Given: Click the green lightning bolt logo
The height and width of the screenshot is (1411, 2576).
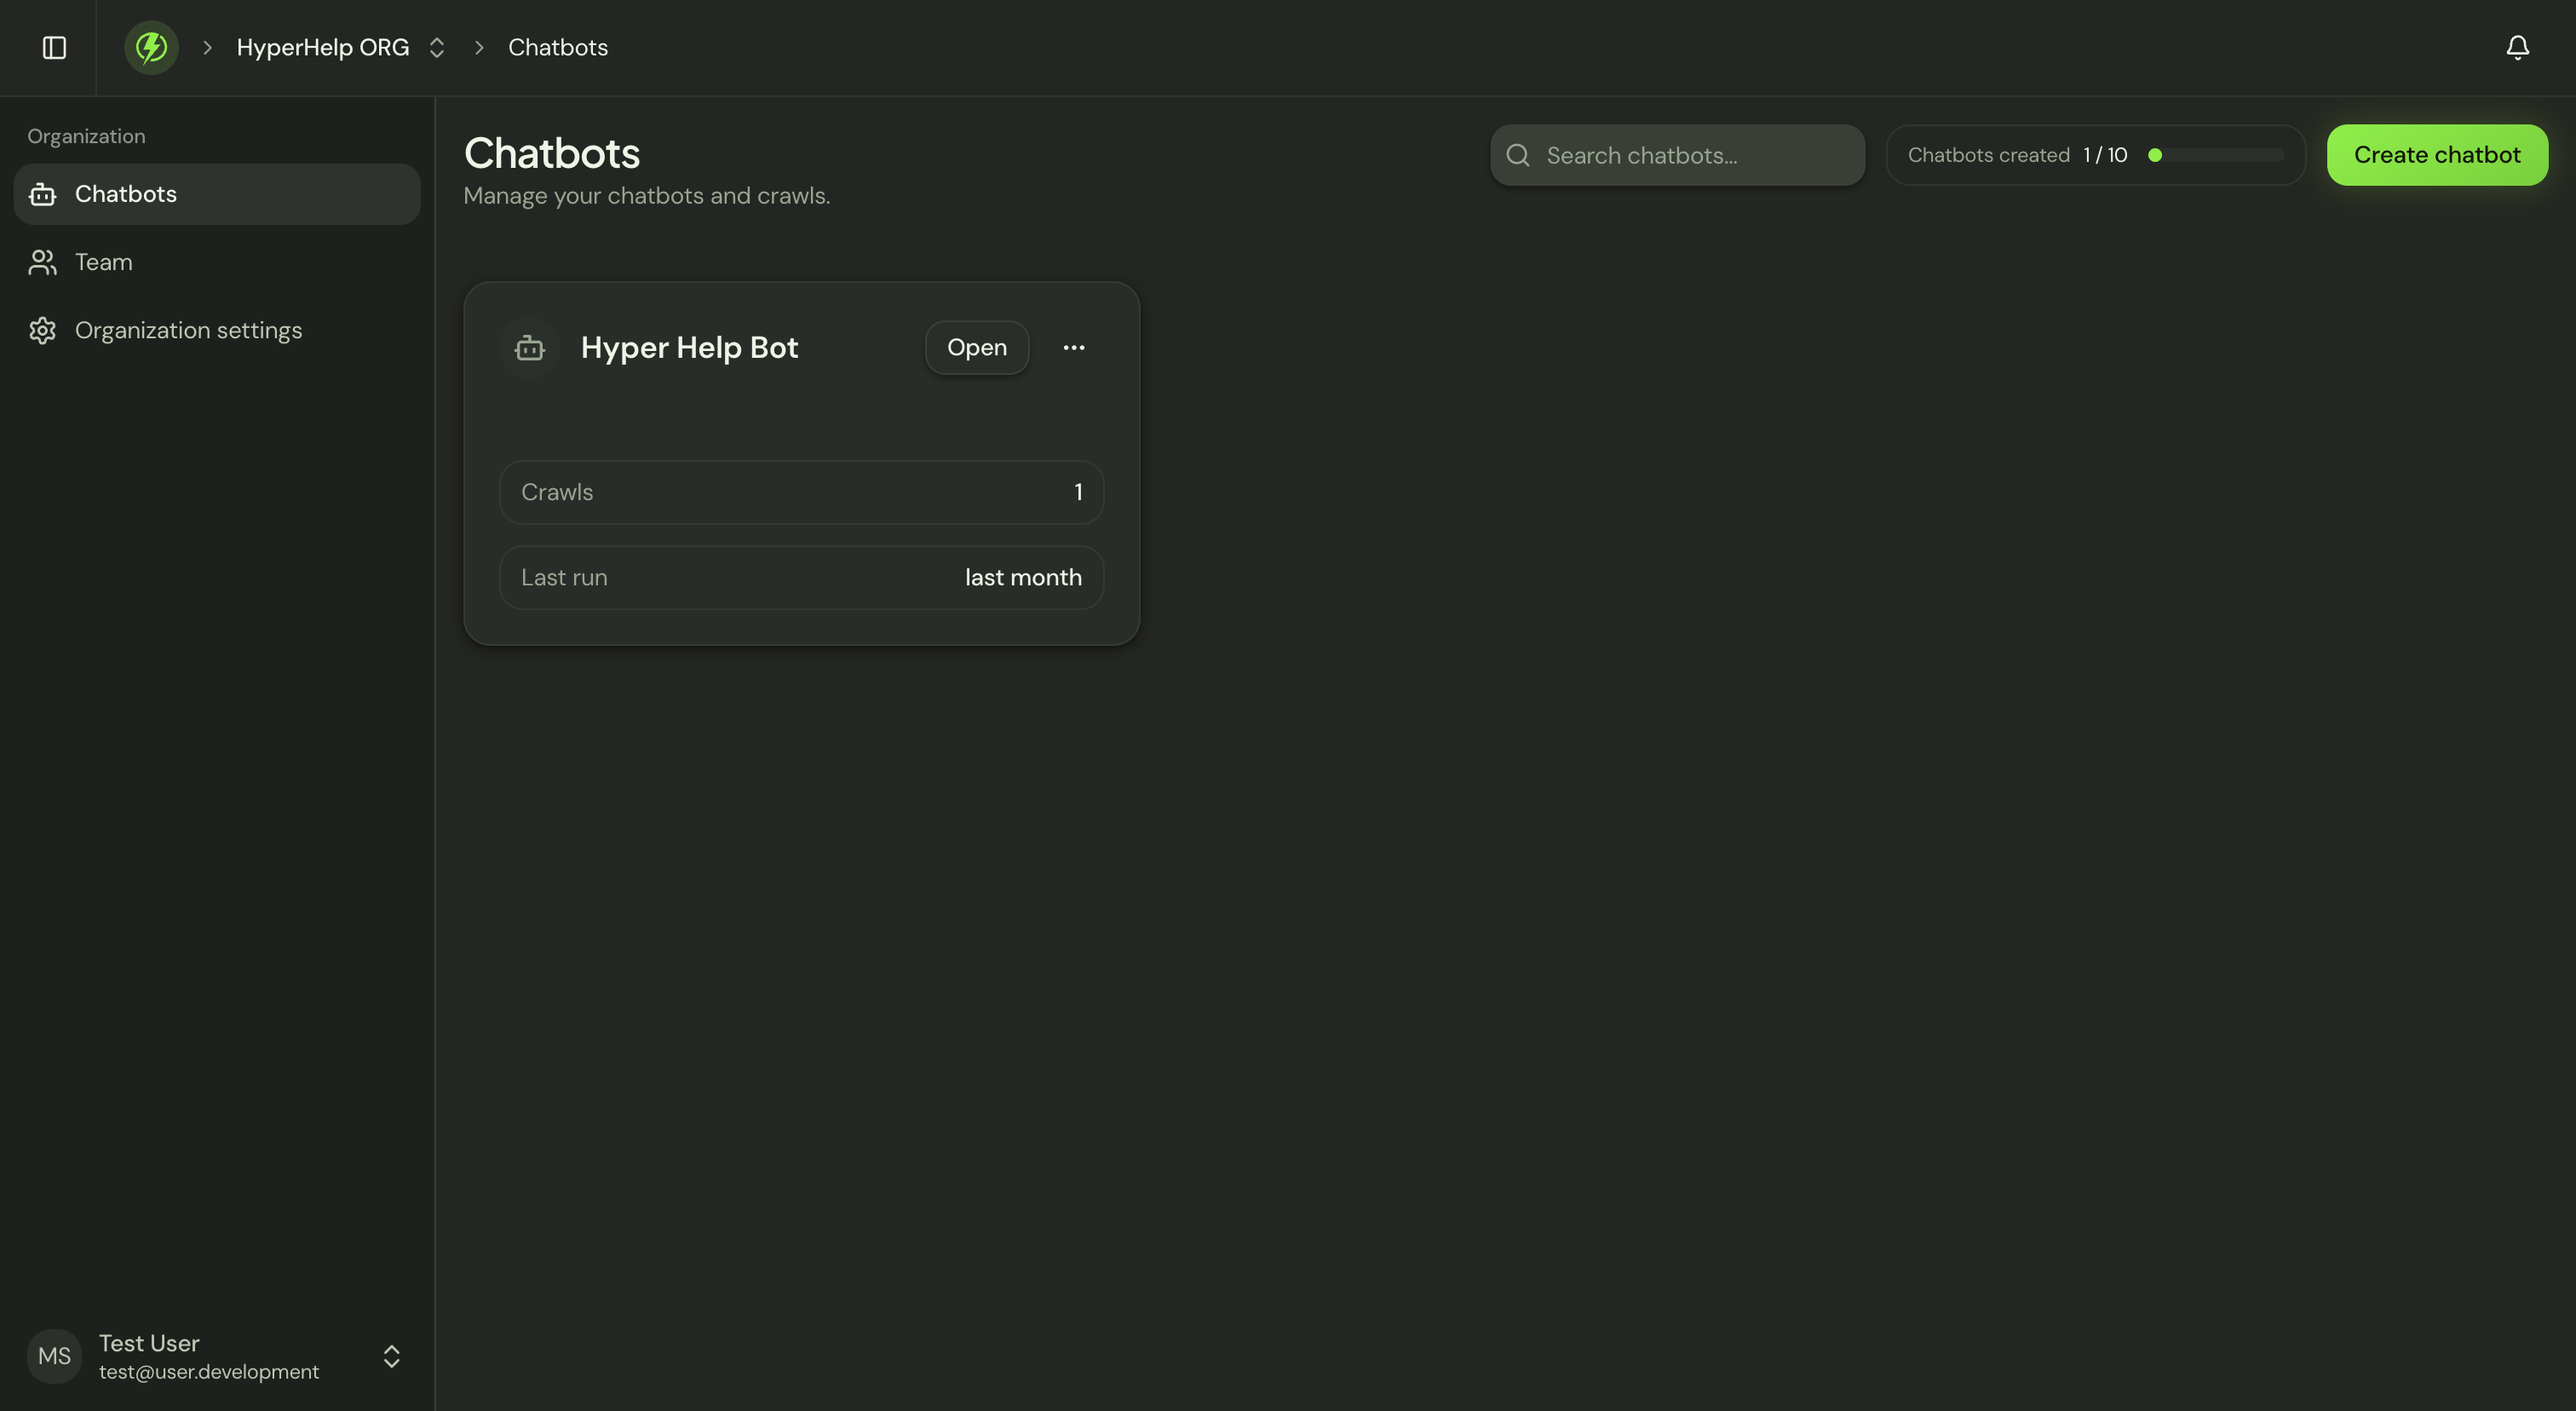Looking at the screenshot, I should point(151,48).
